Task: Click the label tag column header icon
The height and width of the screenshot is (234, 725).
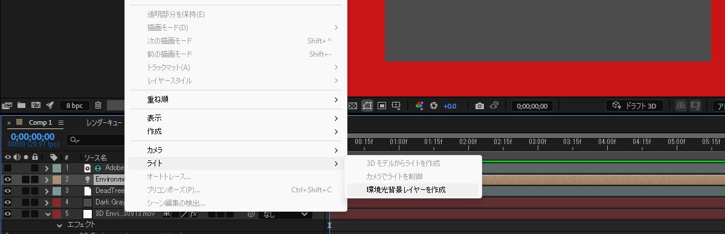Action: 54,157
